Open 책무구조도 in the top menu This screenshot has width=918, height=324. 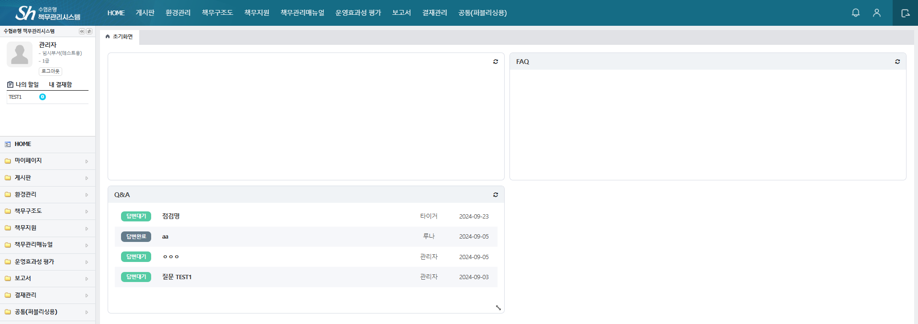(x=217, y=13)
